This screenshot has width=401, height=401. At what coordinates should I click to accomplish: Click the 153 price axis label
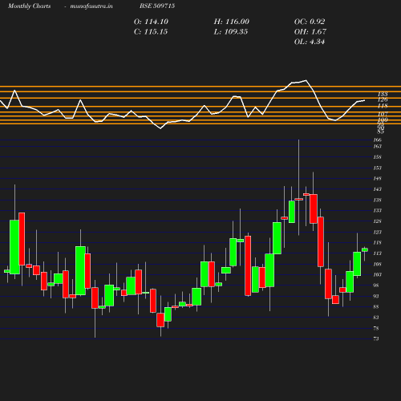378,168
